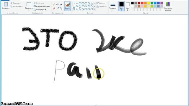
Task: Choose the rectangle shape
Action: tap(83, 3)
